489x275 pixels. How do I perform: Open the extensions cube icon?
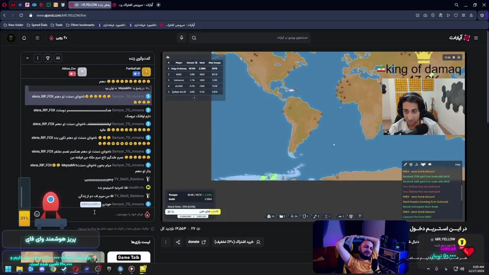(x=482, y=15)
